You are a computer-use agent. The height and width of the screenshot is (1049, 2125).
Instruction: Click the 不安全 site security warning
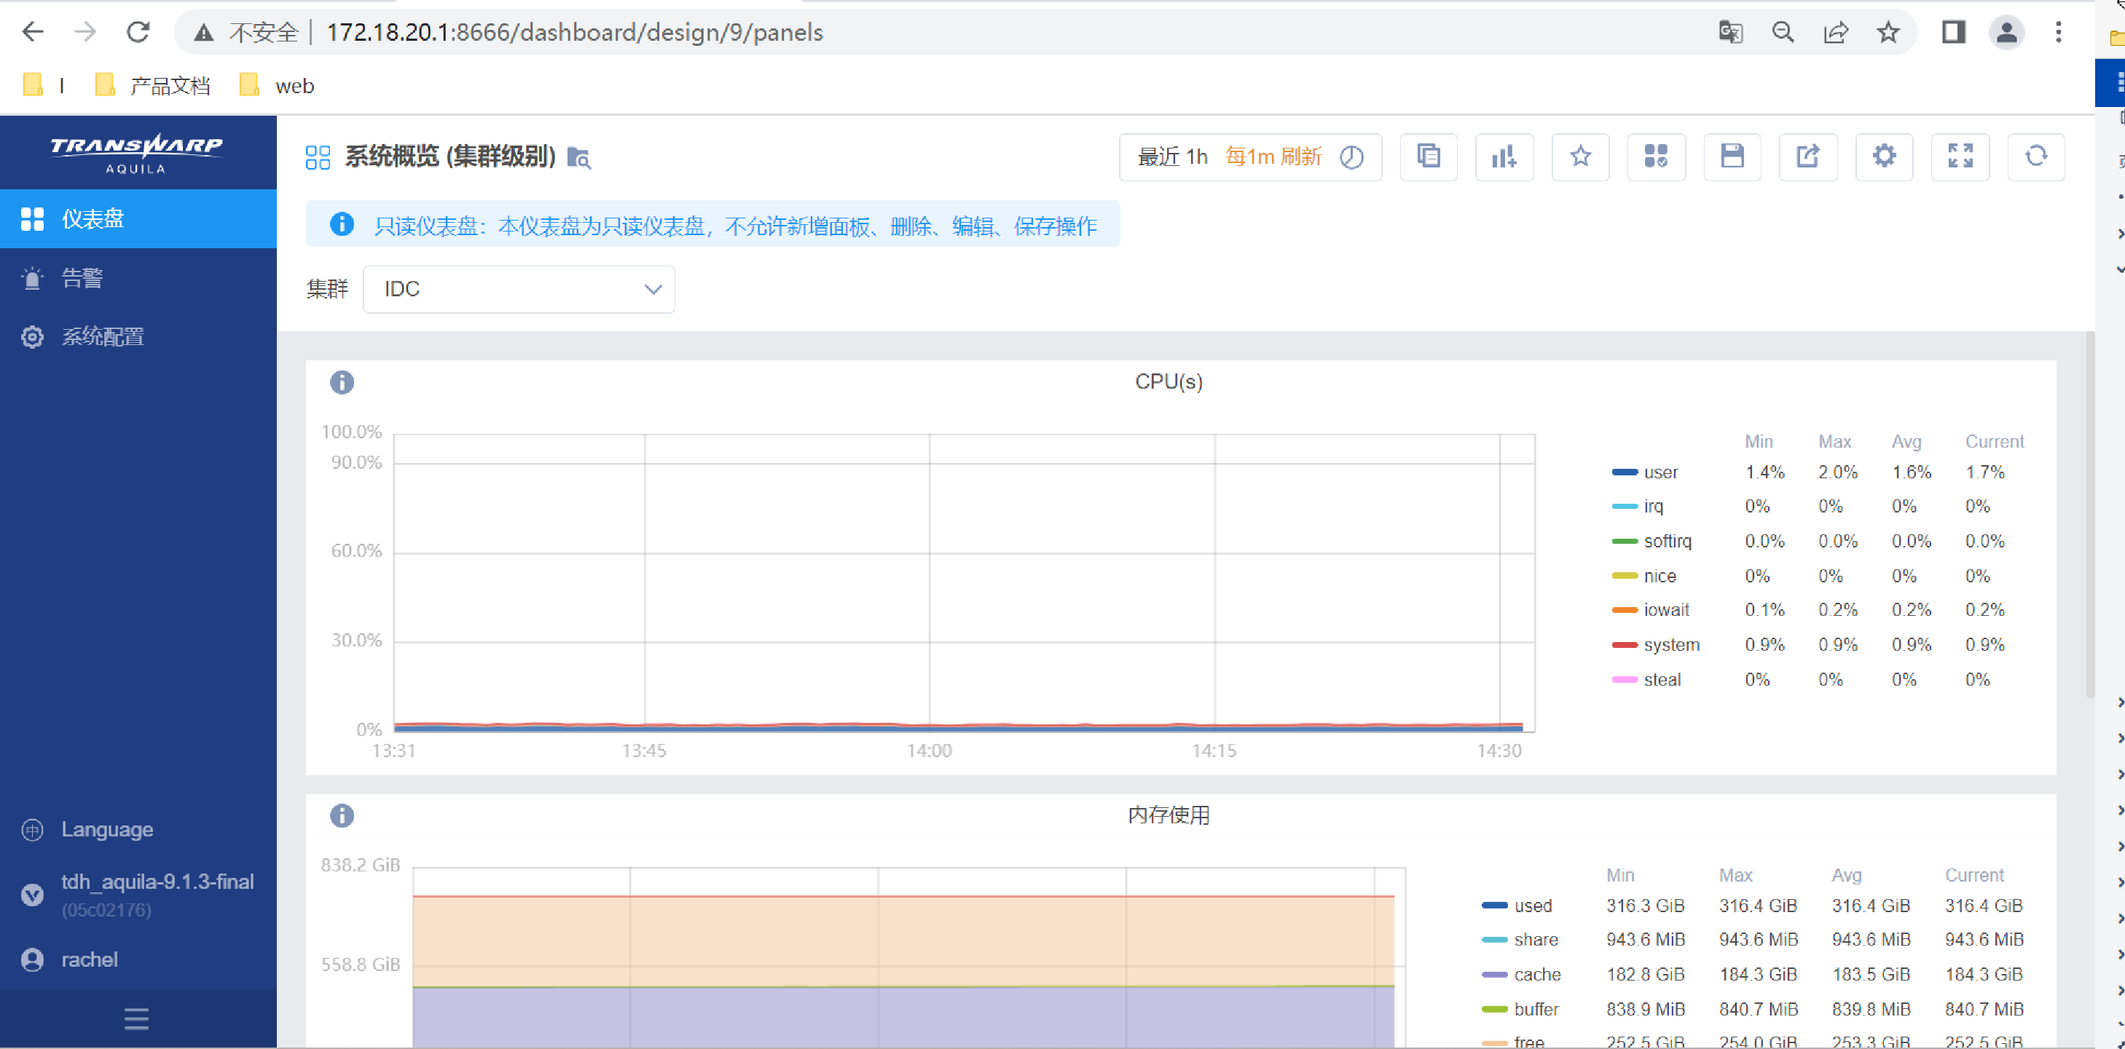click(x=246, y=32)
